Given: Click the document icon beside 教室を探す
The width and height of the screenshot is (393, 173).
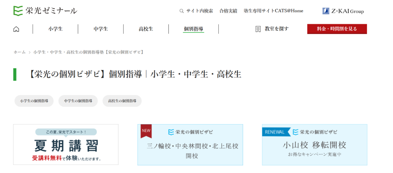Looking at the screenshot, I should pyautogui.click(x=258, y=29).
